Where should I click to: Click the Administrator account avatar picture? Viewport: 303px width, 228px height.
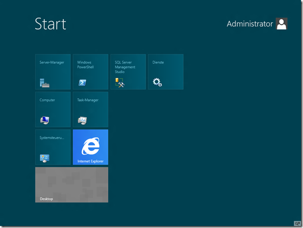coord(281,24)
